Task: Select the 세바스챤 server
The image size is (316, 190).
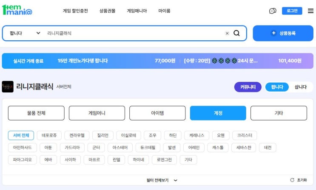Action: coord(244,148)
